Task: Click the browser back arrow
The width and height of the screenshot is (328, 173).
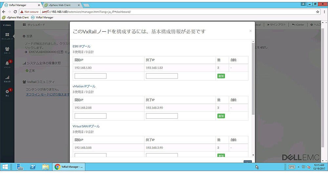Action: pos(4,12)
